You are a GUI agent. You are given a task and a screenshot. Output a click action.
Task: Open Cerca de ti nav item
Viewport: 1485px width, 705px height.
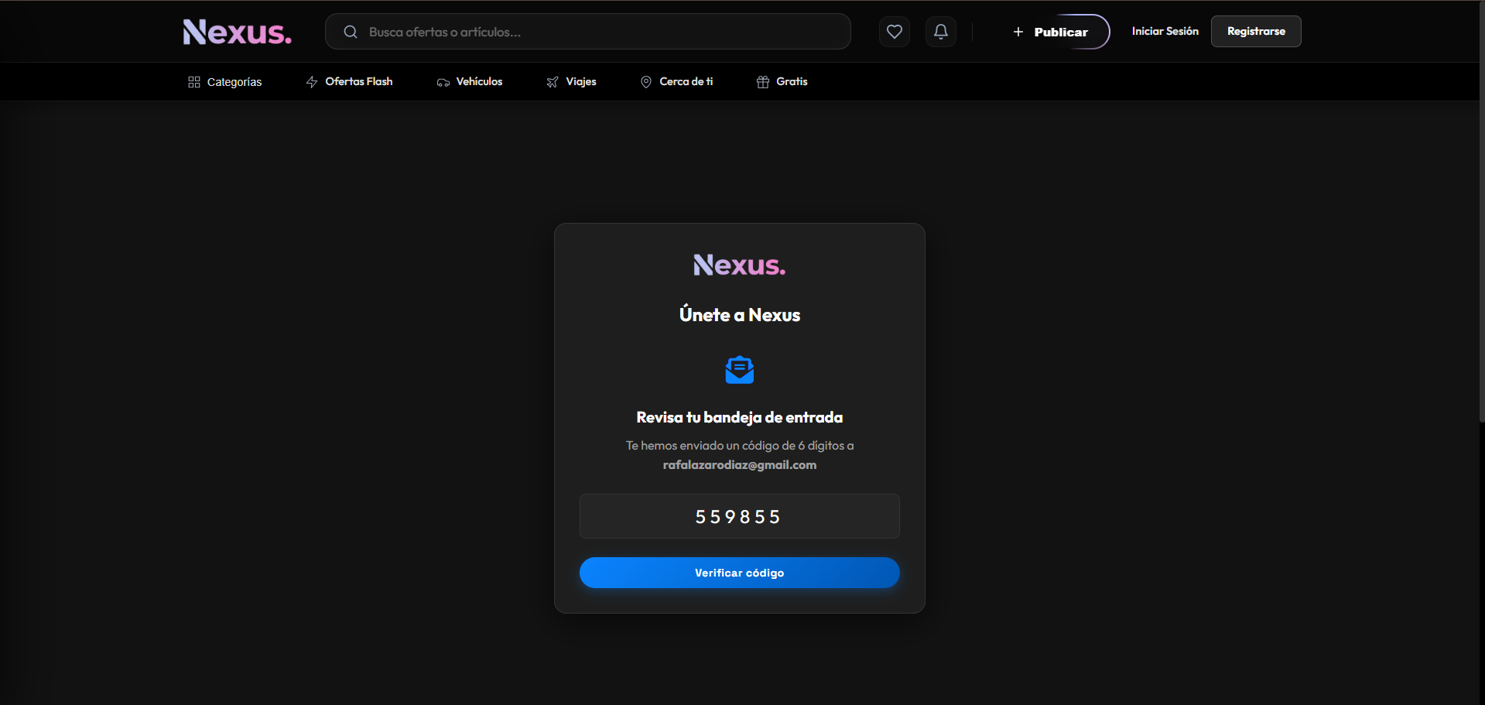676,82
